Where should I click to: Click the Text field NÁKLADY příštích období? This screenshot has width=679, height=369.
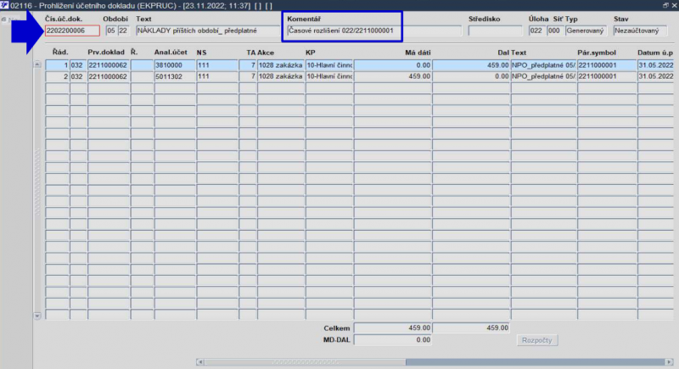coord(208,31)
